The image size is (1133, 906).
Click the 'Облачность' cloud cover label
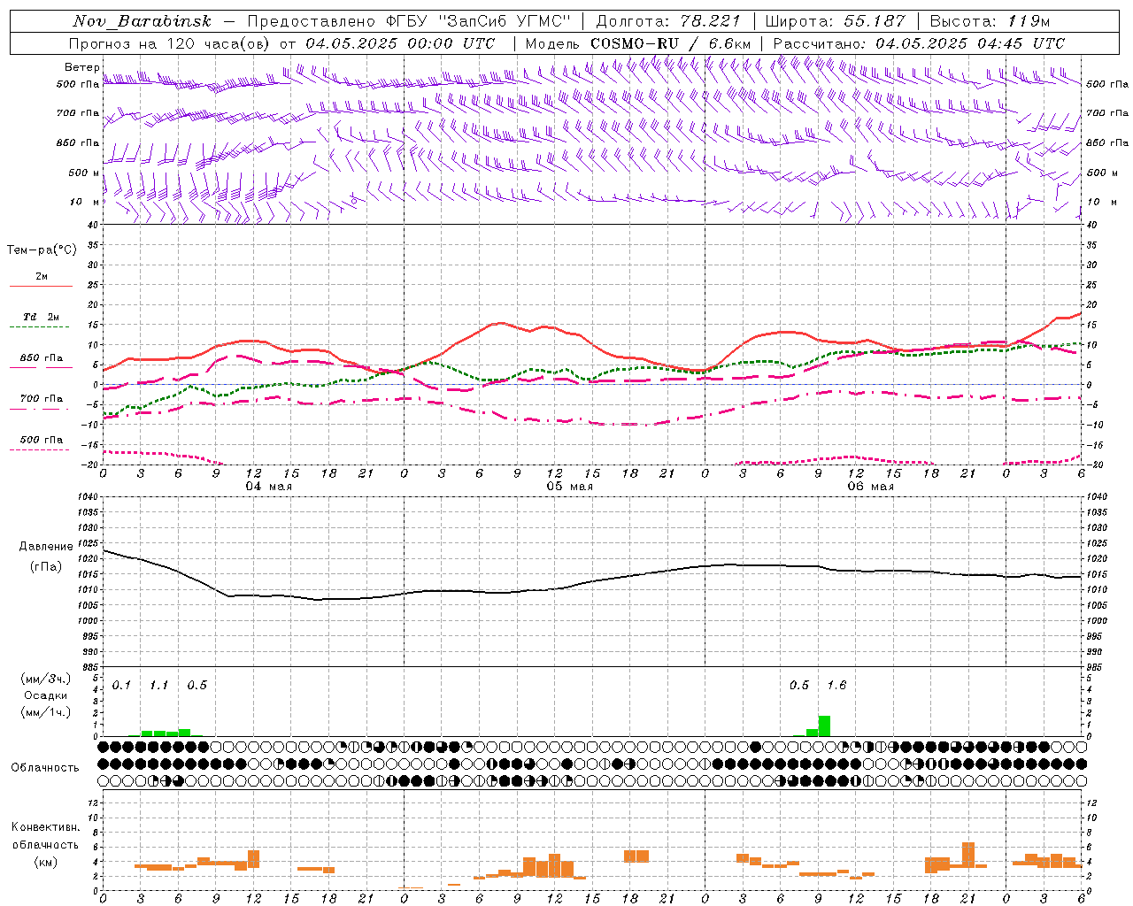[45, 768]
